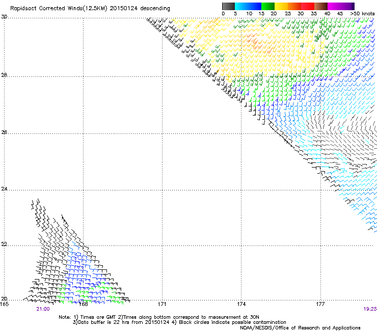
Task: Click the NOAA/NESDIS credit line
Action: click(300, 328)
